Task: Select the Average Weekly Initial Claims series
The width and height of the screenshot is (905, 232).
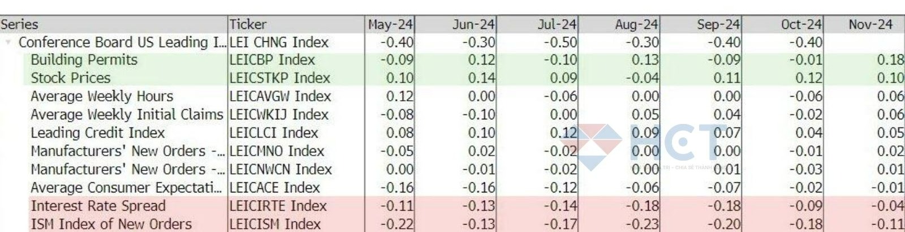Action: coord(127,114)
